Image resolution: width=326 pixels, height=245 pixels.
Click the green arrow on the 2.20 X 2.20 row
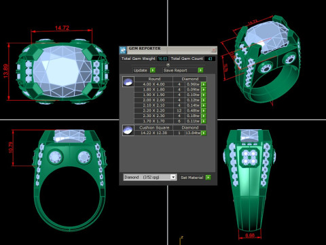204,111
